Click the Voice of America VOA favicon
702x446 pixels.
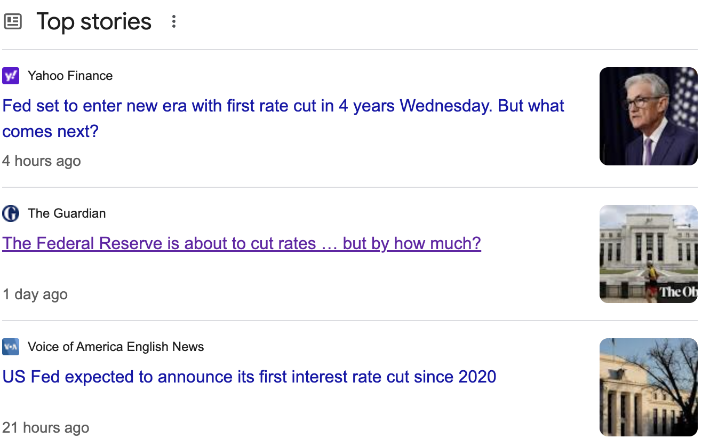click(11, 347)
